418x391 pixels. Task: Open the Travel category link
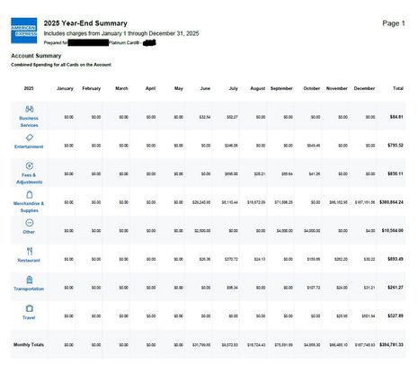point(29,317)
